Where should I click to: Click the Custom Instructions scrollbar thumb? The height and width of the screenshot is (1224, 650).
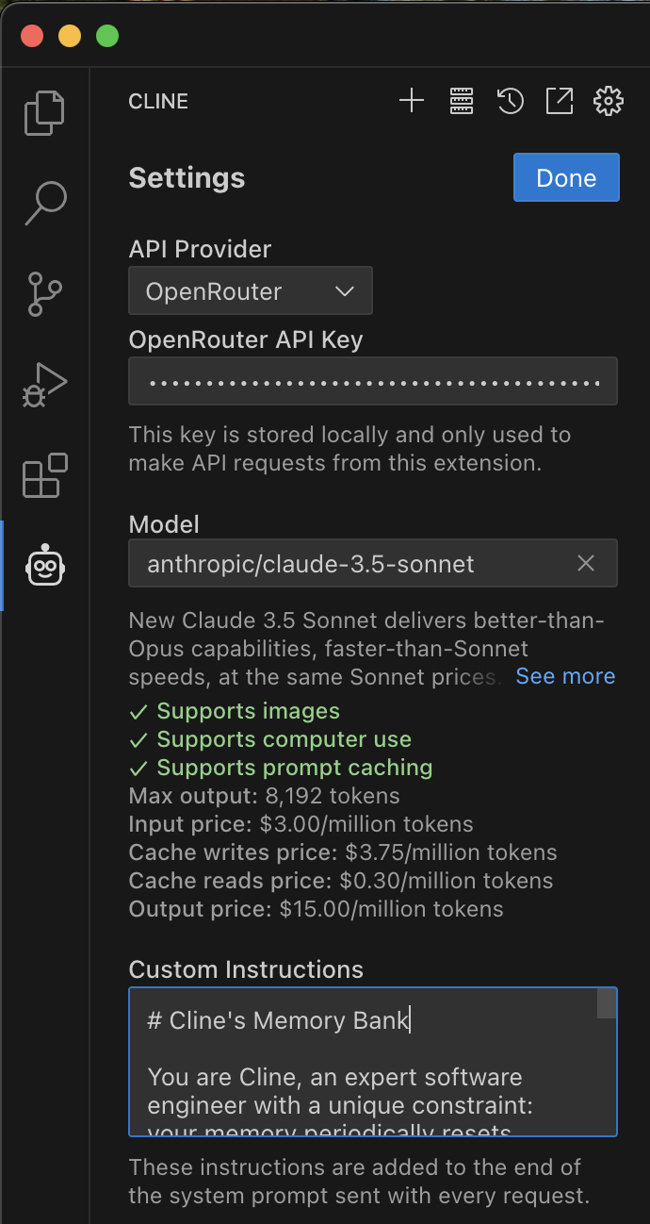pos(607,1004)
